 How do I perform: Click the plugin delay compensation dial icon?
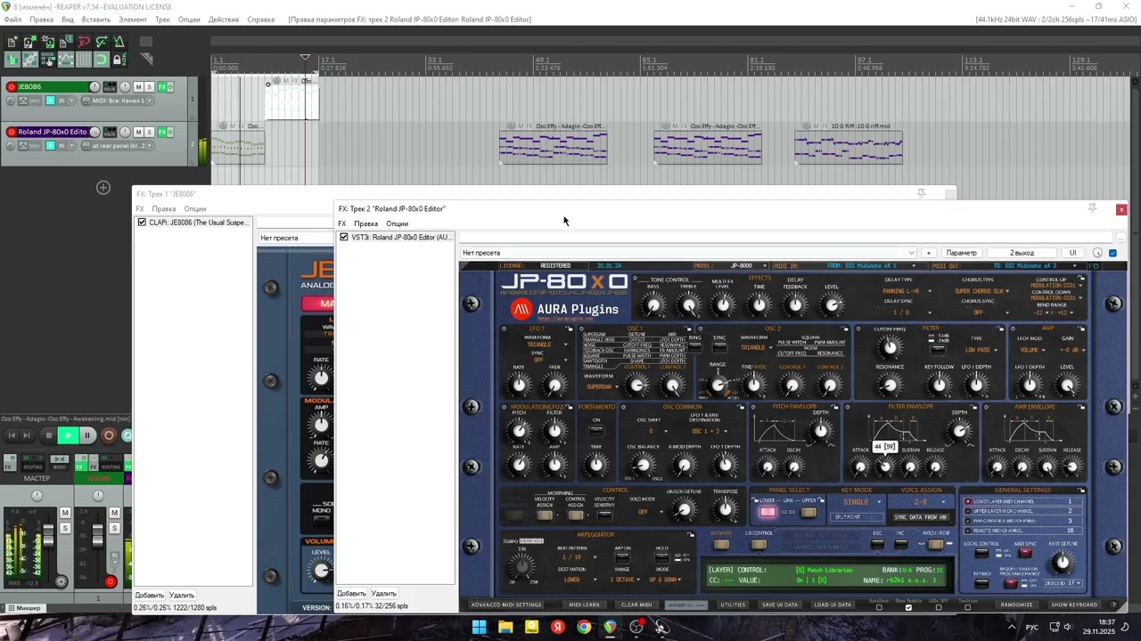click(x=1097, y=253)
